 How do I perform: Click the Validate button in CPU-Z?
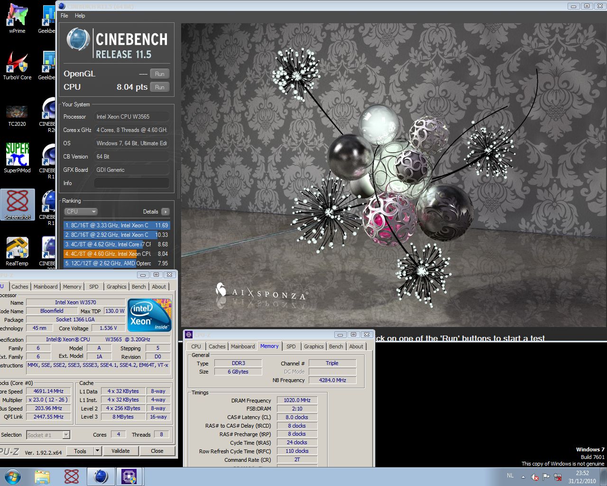click(x=120, y=451)
